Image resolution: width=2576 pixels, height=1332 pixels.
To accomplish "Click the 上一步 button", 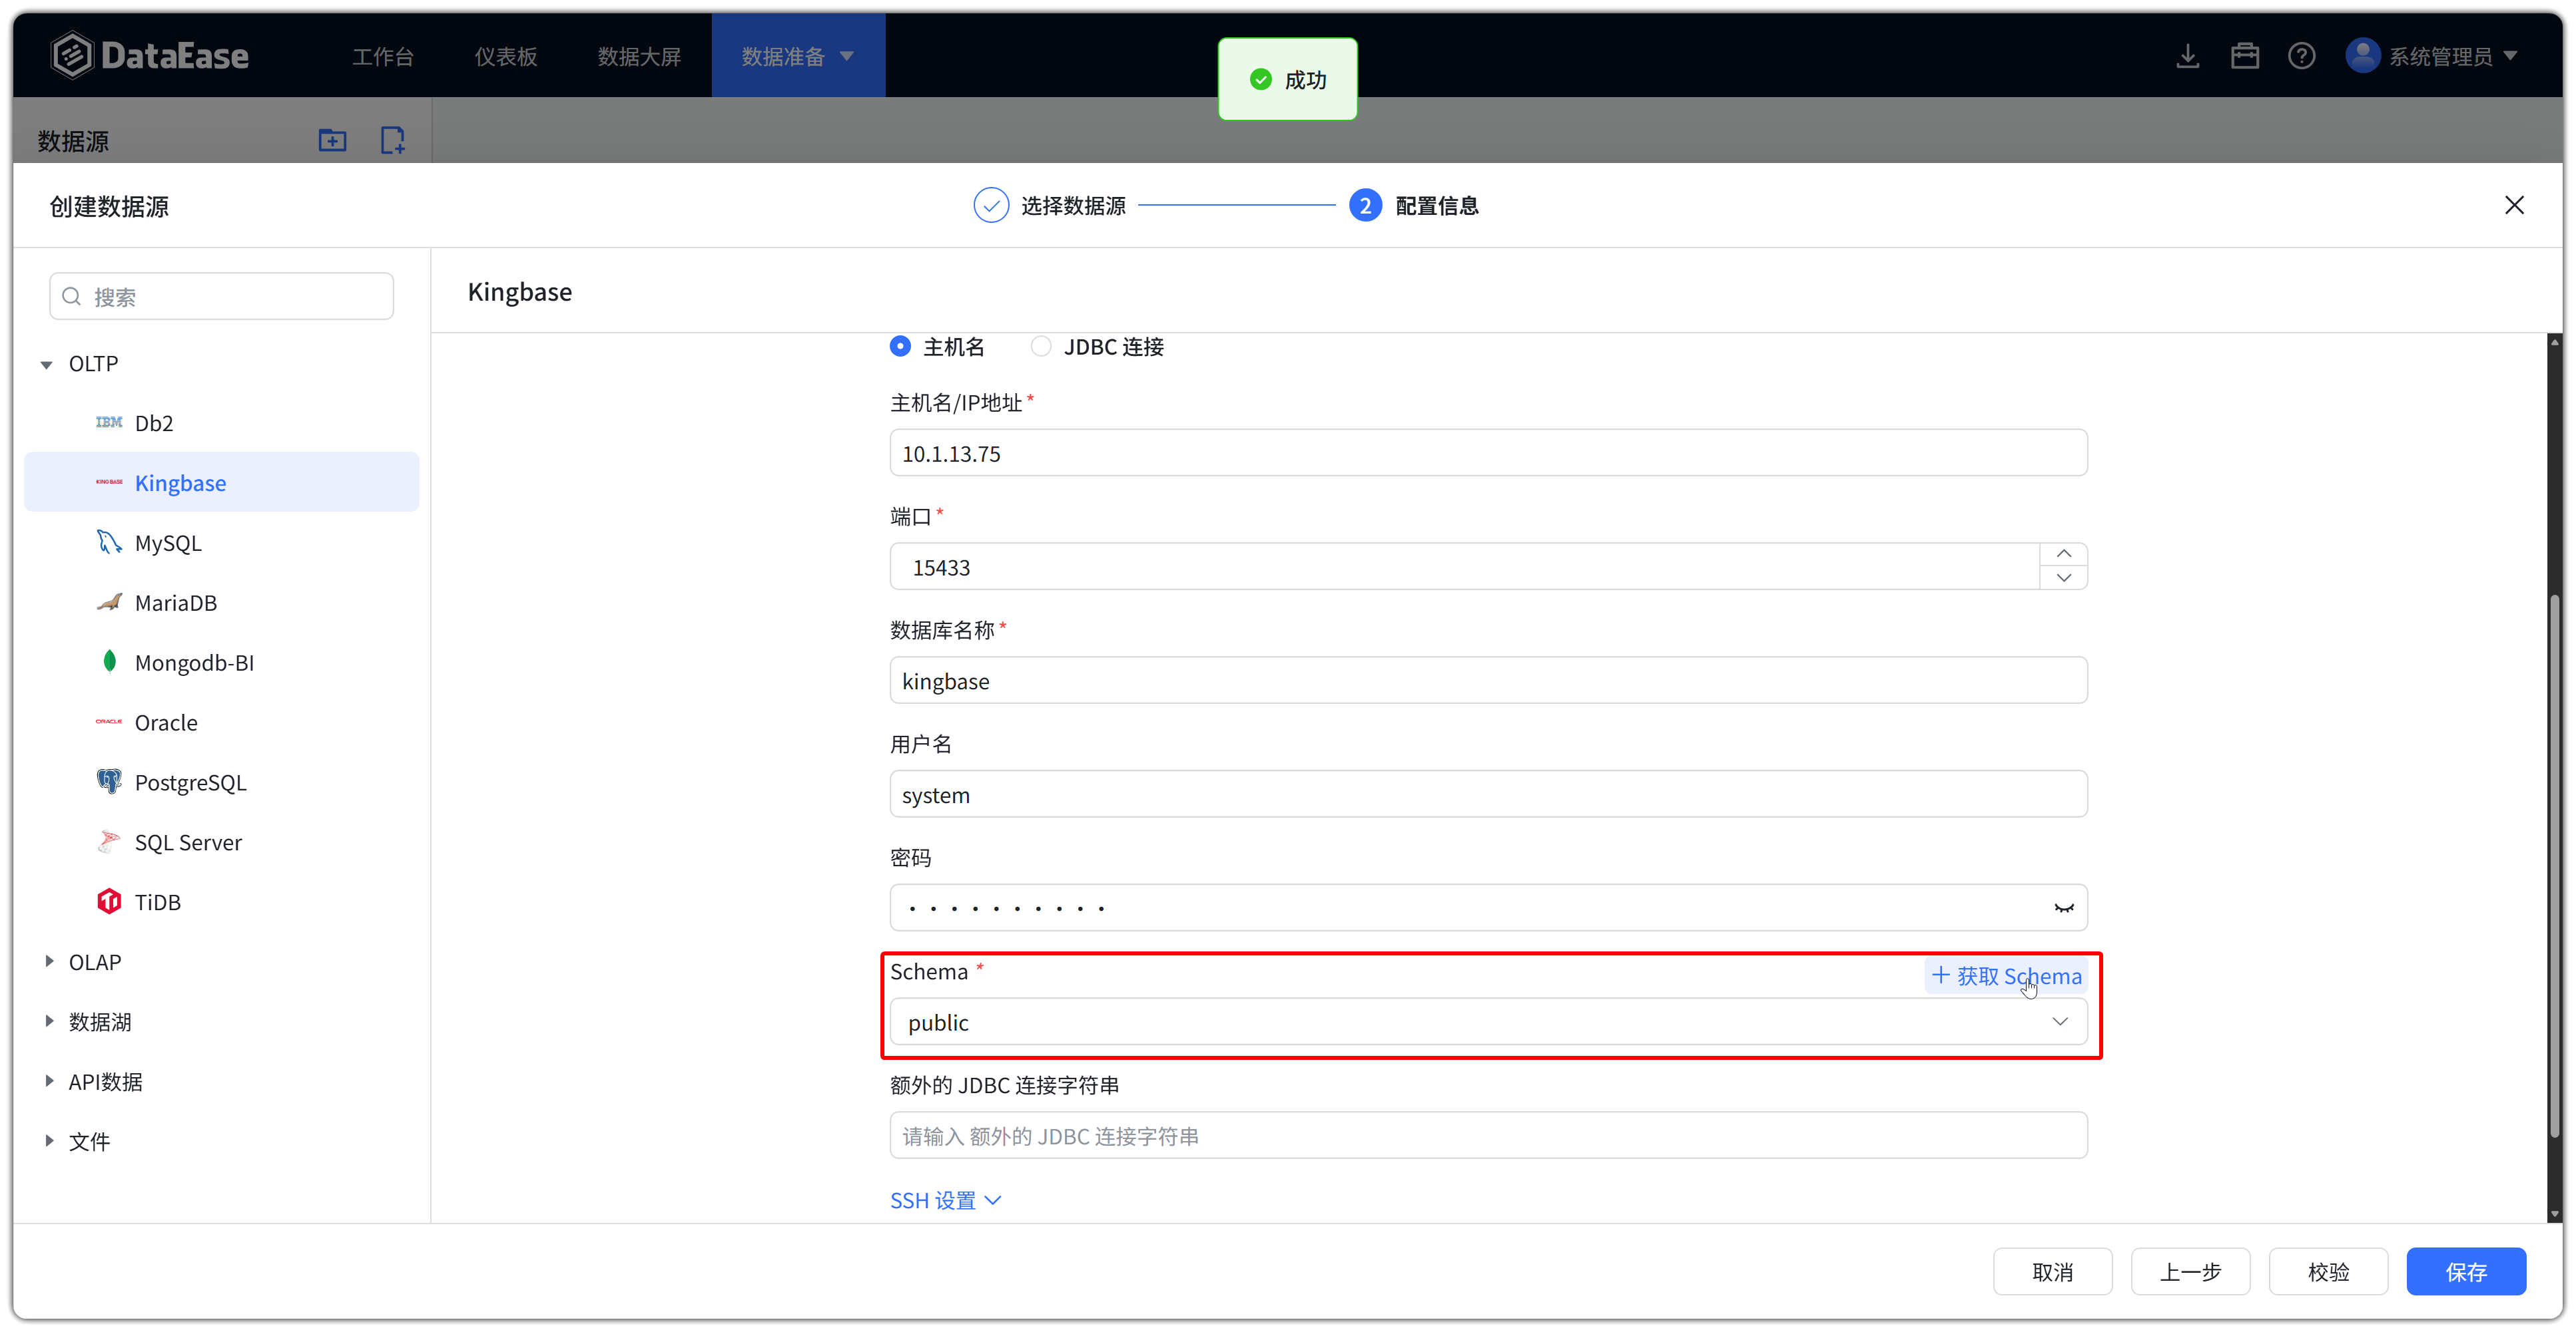I will pos(2190,1271).
